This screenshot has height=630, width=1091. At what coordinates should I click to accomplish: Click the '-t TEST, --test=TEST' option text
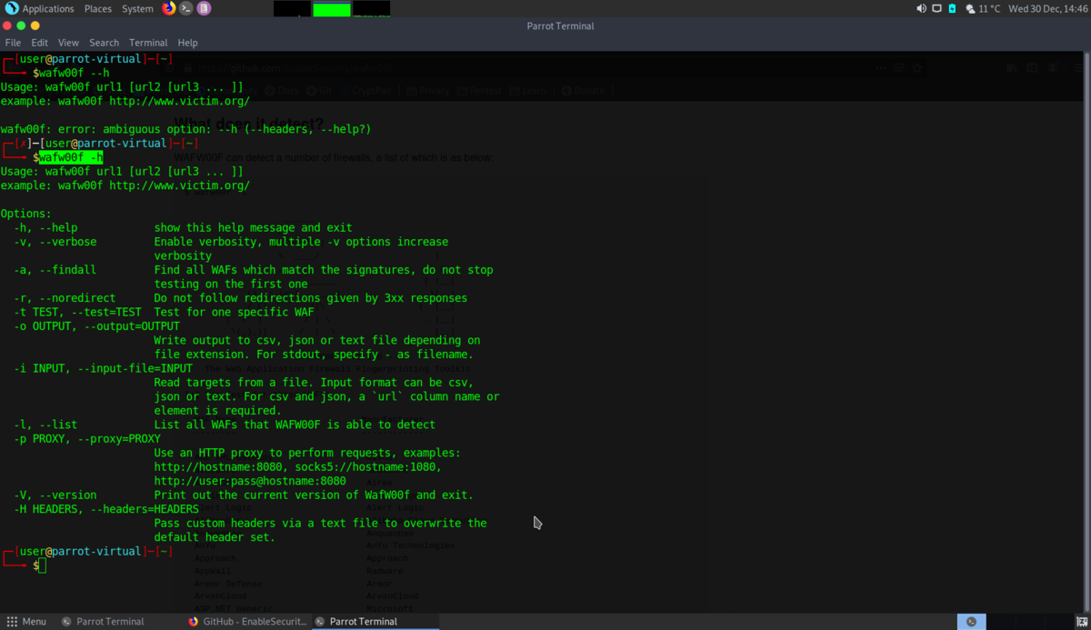point(77,312)
